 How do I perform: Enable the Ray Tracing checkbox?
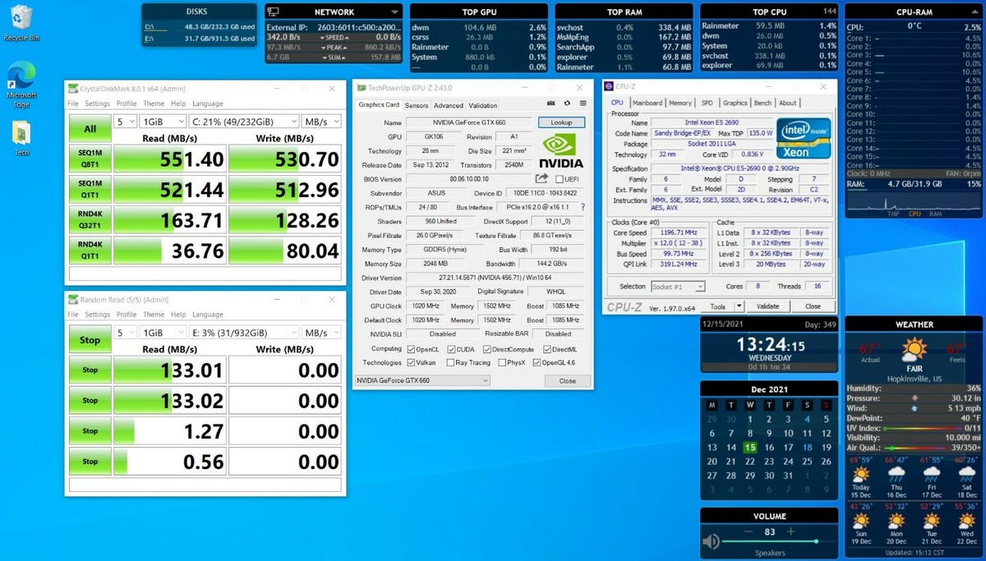click(x=450, y=362)
